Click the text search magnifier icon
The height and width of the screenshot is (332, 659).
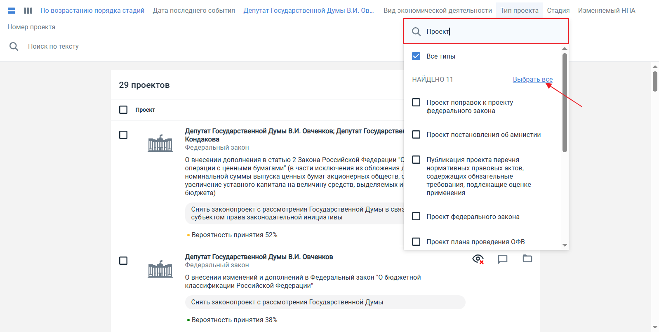14,47
